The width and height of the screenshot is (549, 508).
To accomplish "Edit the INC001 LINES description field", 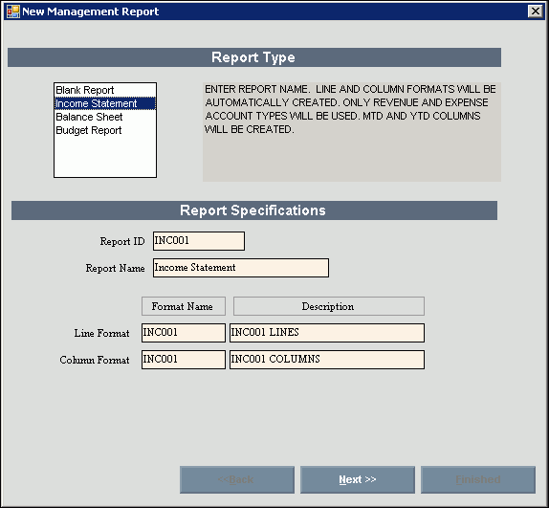I will (327, 333).
